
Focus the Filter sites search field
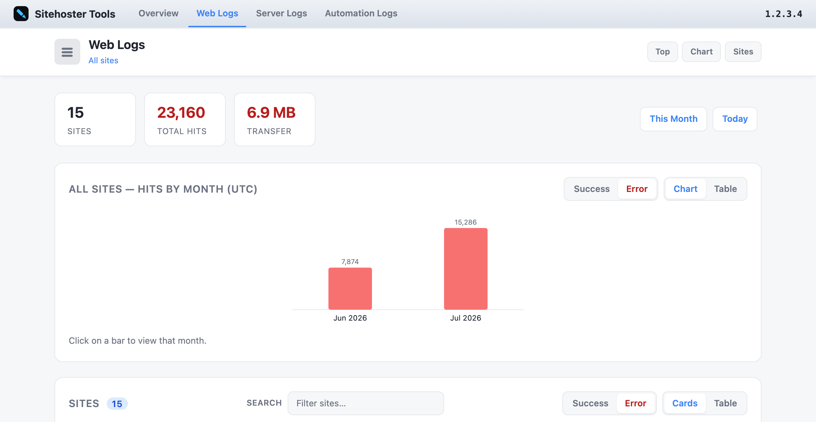pos(366,403)
